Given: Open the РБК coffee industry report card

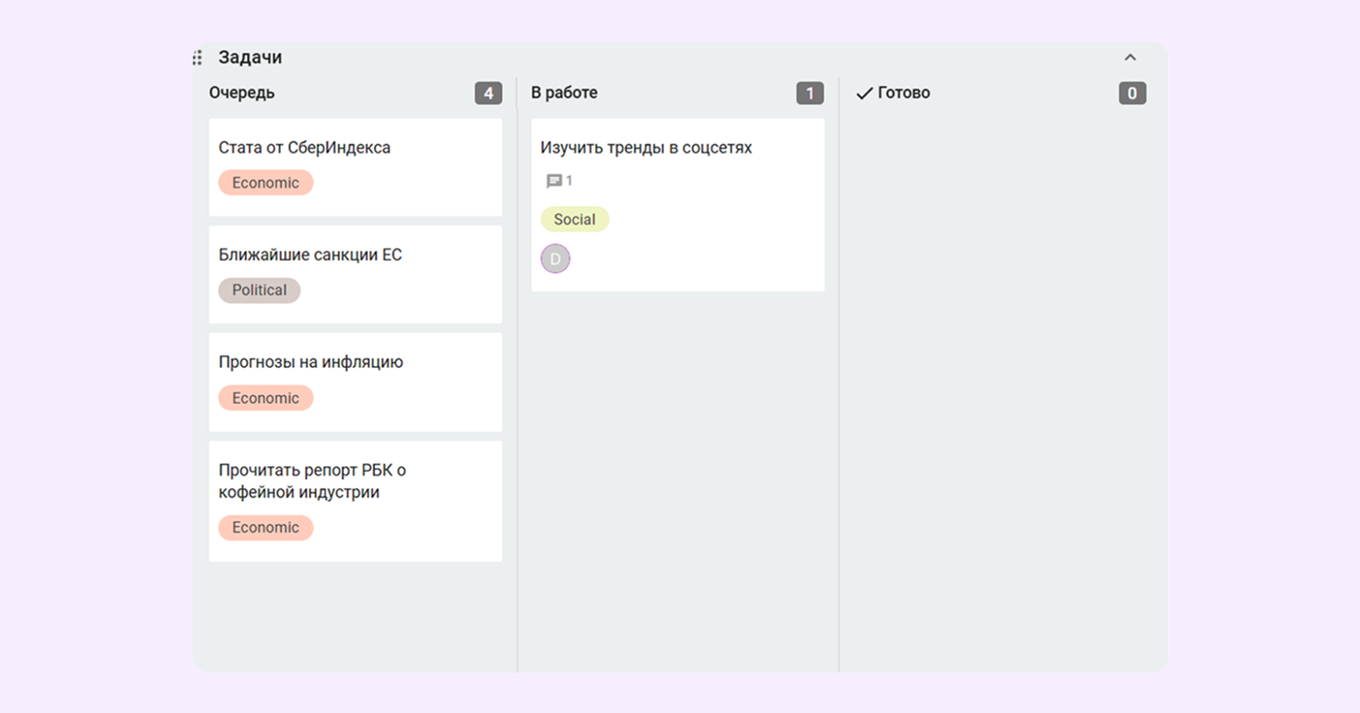Looking at the screenshot, I should [311, 481].
